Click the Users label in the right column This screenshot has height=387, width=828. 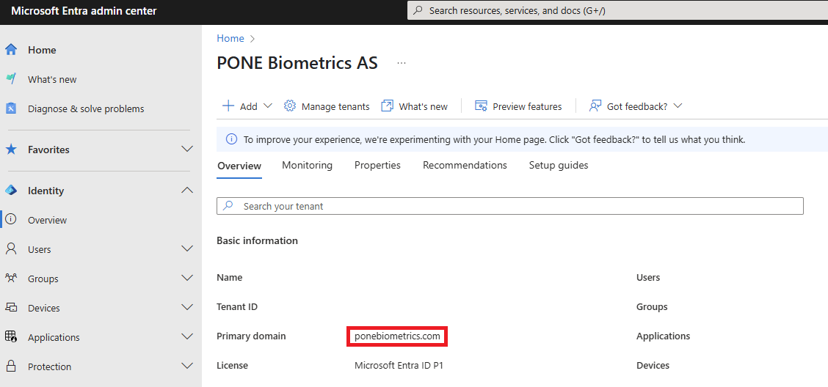[x=648, y=277]
